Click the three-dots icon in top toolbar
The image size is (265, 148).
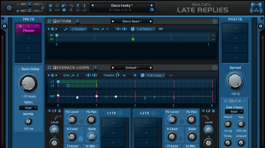[x=57, y=10]
